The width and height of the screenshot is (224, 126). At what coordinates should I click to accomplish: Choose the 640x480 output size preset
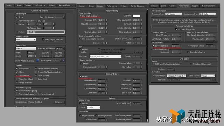point(46,56)
